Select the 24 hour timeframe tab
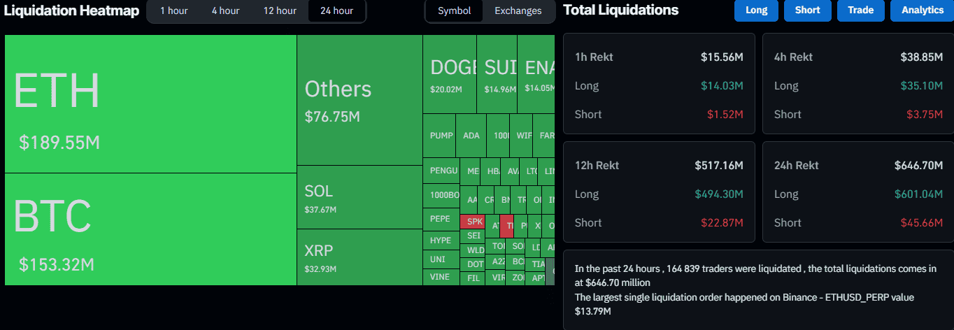This screenshot has width=954, height=330. [336, 11]
